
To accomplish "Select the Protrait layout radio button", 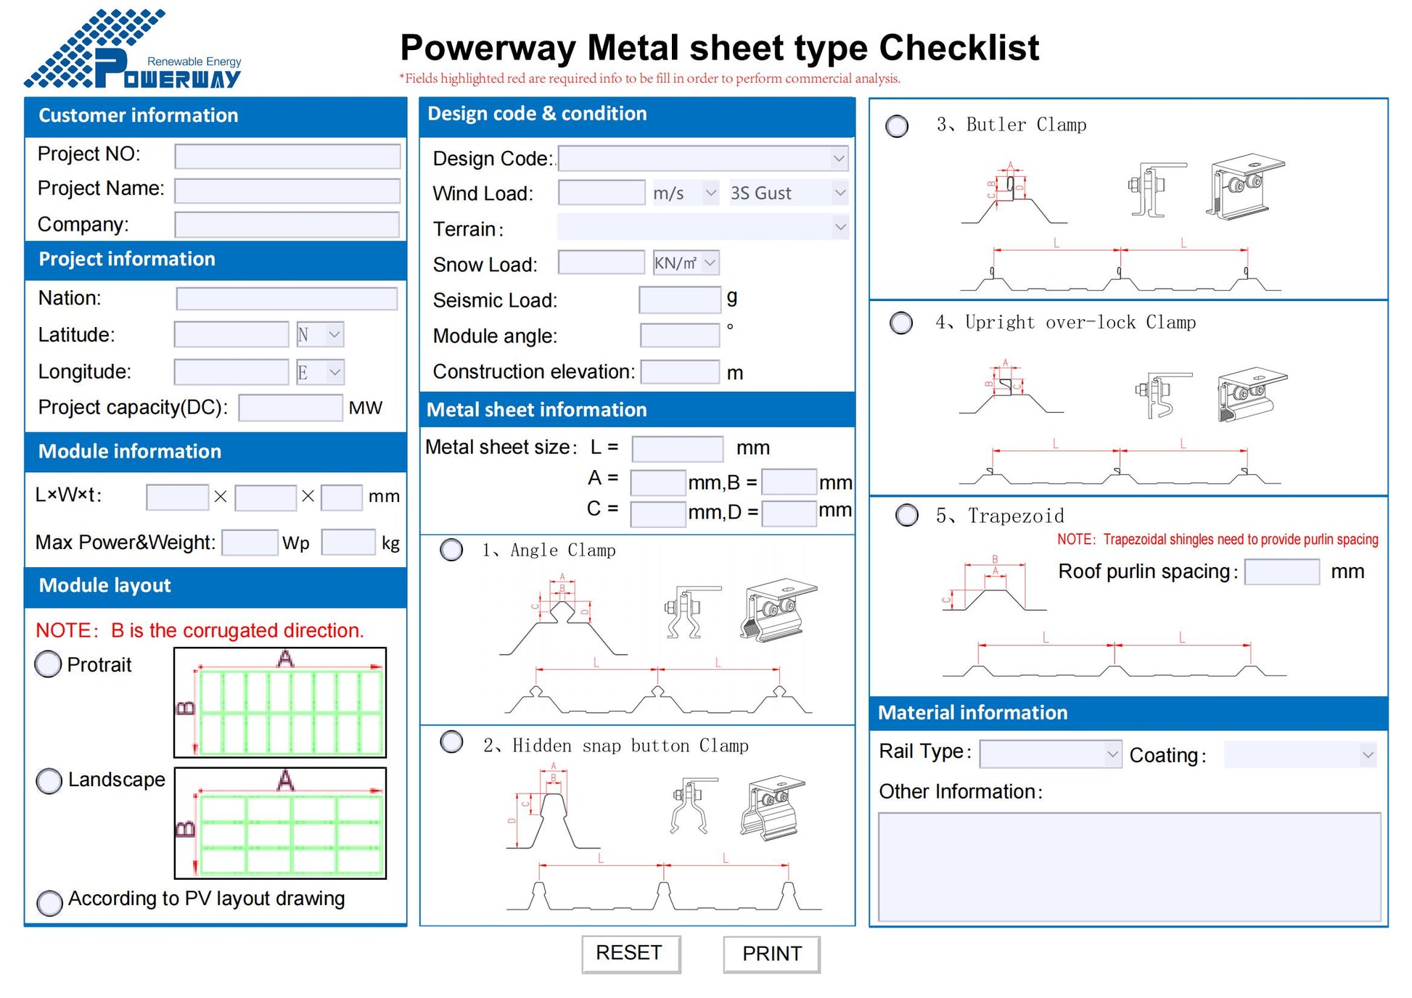I will [48, 664].
